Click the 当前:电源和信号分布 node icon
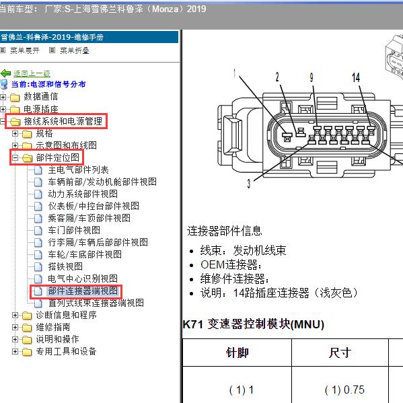Screen dimensions: 403x403 (4, 84)
